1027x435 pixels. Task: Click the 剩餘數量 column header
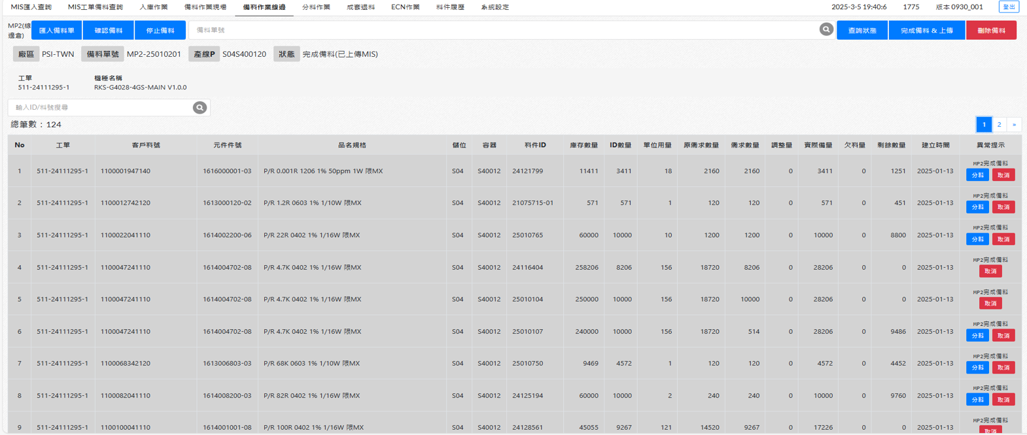point(892,145)
